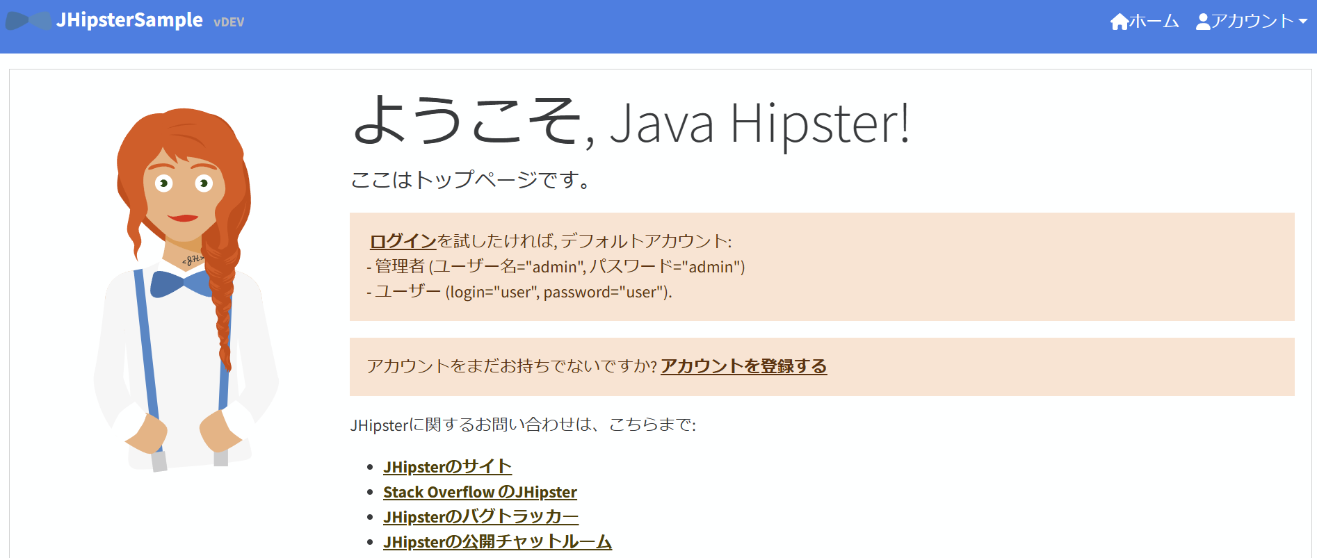Click the ユーザー user credentials line
Viewport: 1317px width, 558px height.
click(x=519, y=292)
